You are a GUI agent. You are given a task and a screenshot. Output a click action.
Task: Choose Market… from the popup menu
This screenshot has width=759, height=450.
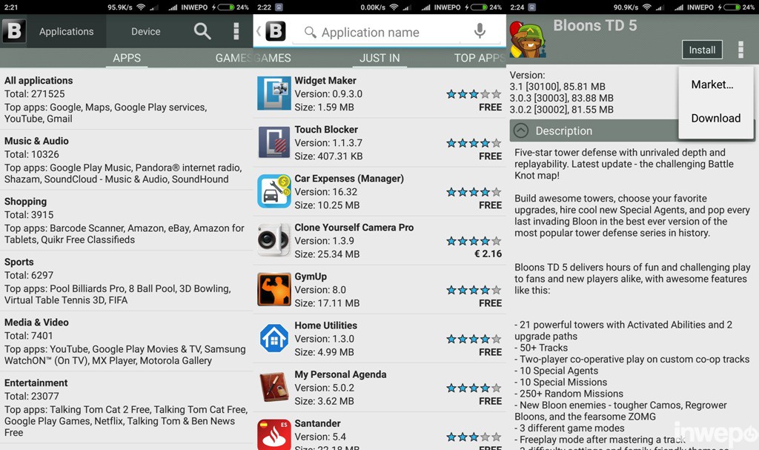coord(712,85)
